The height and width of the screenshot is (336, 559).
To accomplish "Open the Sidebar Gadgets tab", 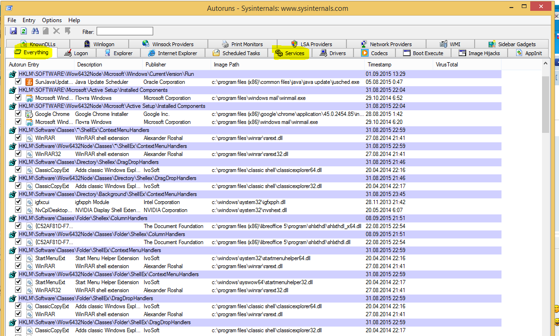I will click(511, 44).
